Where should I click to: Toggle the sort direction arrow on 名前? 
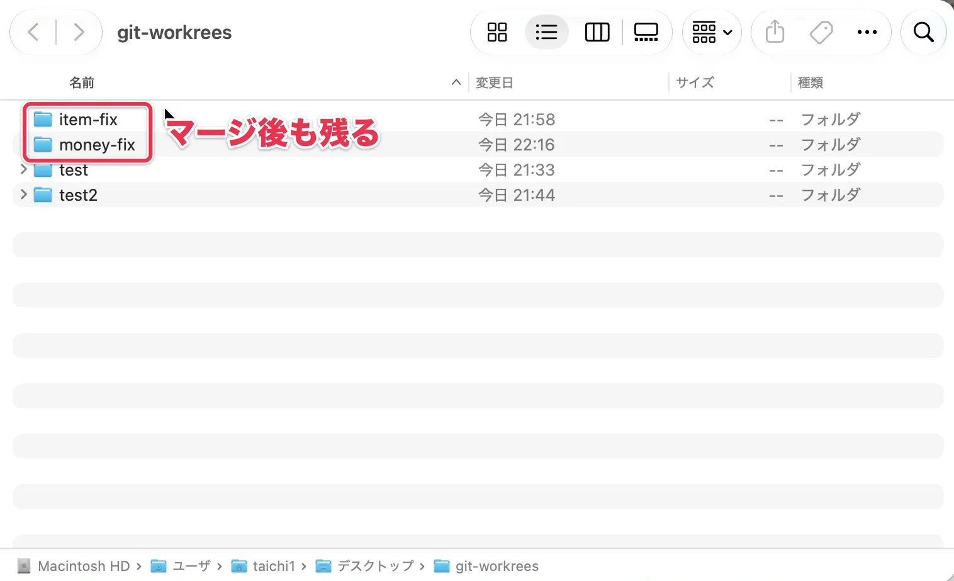456,82
